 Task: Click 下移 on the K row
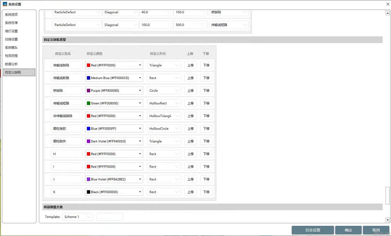point(206,192)
